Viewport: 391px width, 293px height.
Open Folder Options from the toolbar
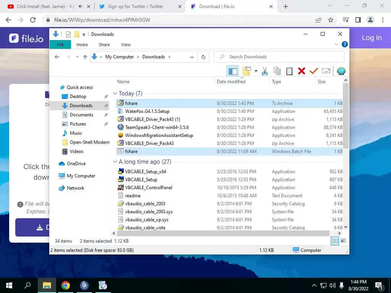tap(247, 71)
